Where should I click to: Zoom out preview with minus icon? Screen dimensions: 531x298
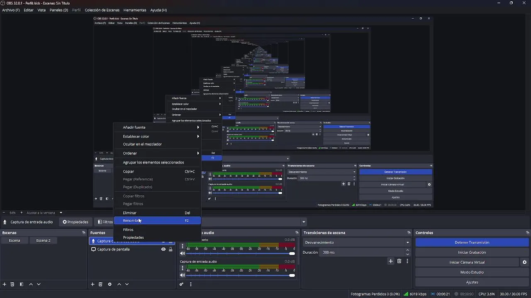coord(4,213)
